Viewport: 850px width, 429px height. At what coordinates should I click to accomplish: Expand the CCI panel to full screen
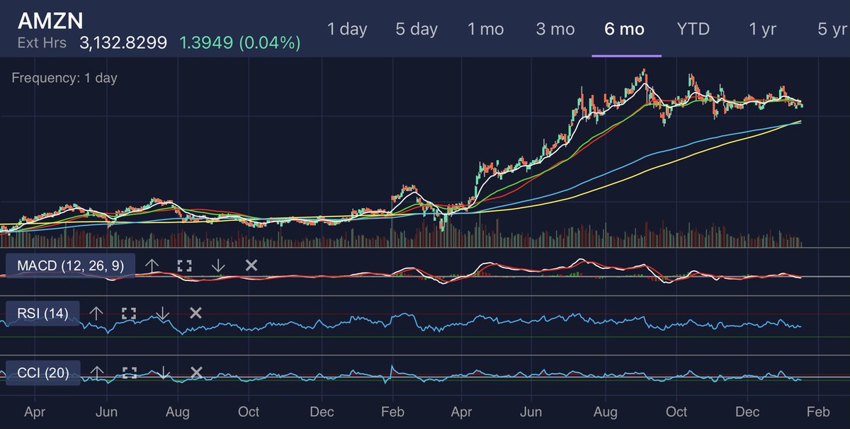(x=130, y=372)
